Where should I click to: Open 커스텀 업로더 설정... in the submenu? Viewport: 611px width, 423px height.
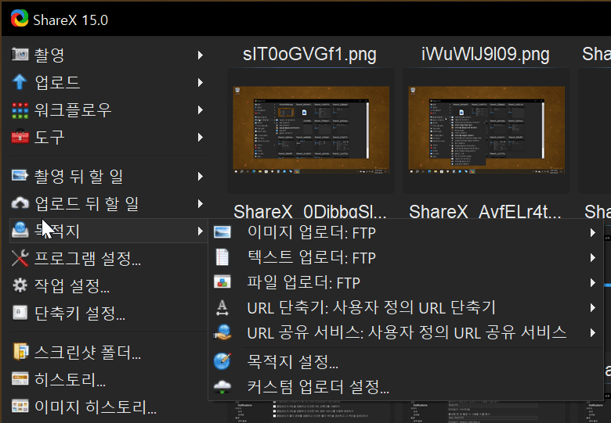[x=406, y=387]
